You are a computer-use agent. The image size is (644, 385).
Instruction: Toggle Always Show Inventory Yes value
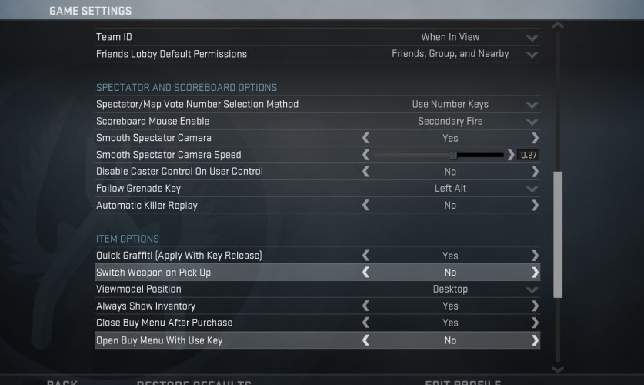point(450,306)
